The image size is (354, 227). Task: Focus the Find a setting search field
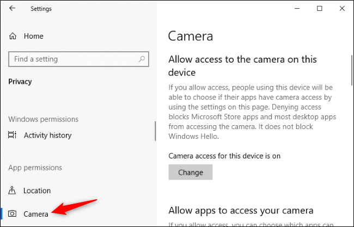[71, 59]
